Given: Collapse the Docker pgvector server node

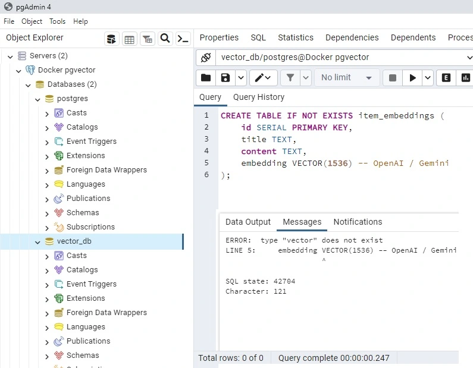Looking at the screenshot, I should (18, 71).
